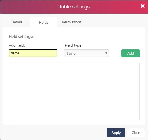The width and height of the screenshot is (148, 140).
Task: Place cursor after the word Name
Action: click(x=20, y=53)
